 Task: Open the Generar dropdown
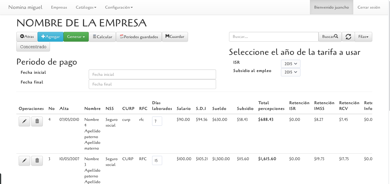pos(76,37)
